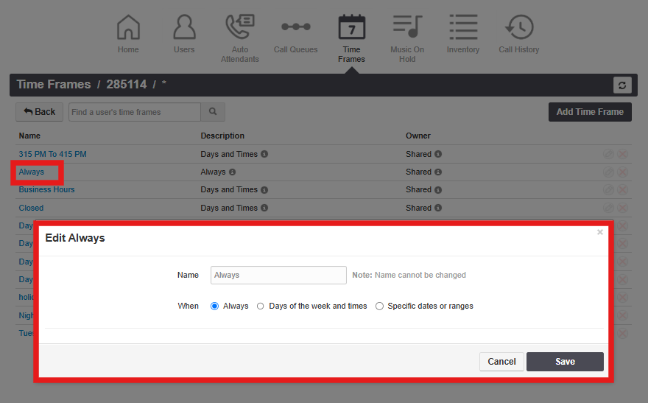Click info icon beside Always description
Viewport: 648px width, 403px height.
[x=233, y=172]
